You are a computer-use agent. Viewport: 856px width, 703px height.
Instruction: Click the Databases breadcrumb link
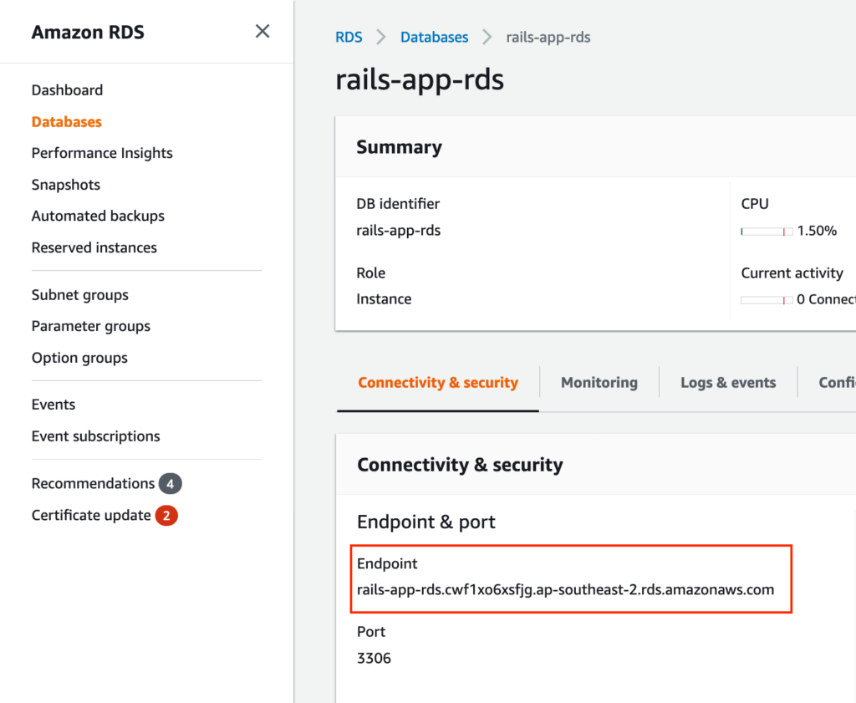(x=435, y=37)
